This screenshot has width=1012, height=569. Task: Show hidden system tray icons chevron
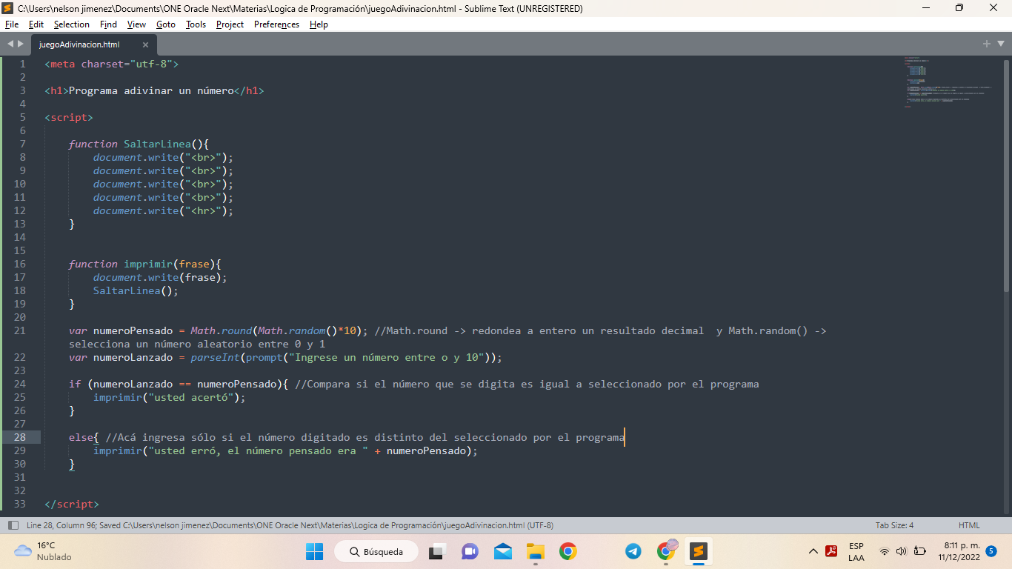[x=813, y=551]
